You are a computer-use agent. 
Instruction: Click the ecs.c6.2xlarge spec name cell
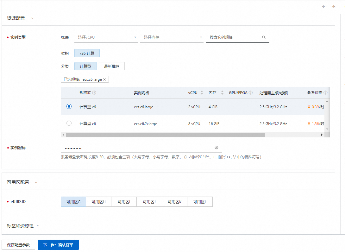click(x=145, y=124)
